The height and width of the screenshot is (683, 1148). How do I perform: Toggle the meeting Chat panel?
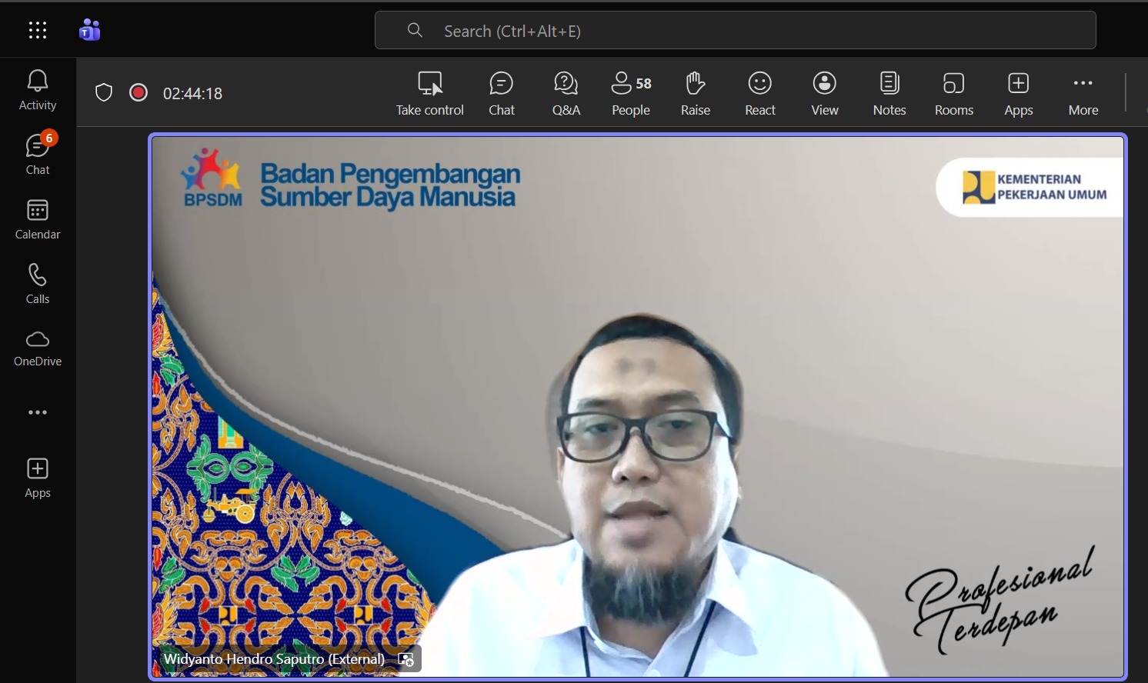501,93
